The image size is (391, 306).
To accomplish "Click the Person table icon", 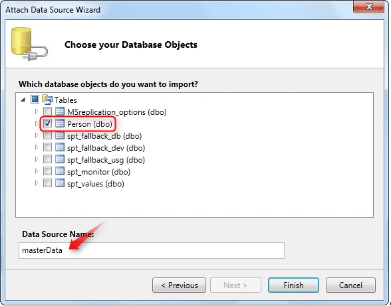I will click(60, 123).
